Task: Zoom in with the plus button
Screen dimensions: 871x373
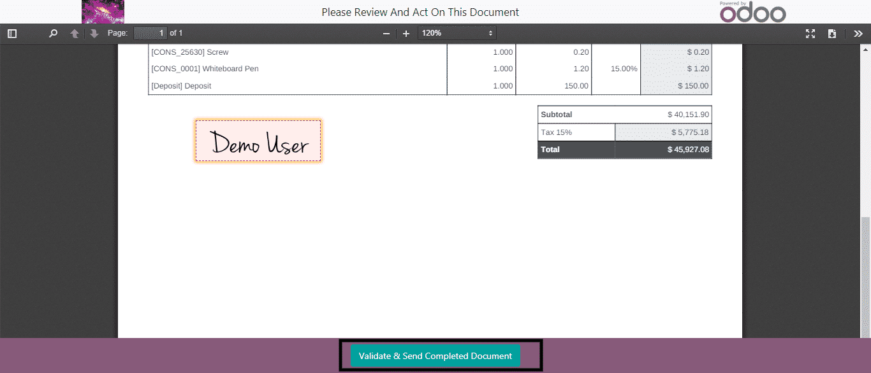Action: point(406,34)
